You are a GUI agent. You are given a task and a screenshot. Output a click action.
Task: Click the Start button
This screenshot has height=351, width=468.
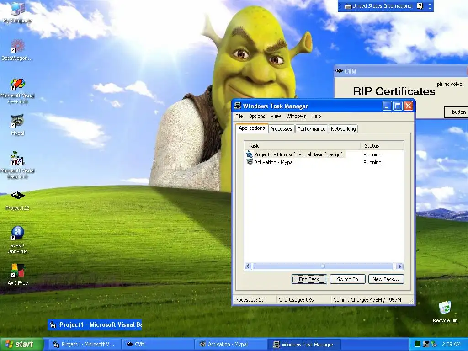click(21, 344)
